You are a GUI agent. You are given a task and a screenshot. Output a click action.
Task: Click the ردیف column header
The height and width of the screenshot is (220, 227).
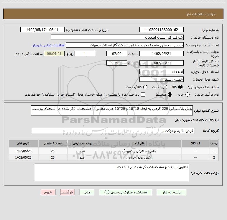pyautogui.click(x=214, y=144)
